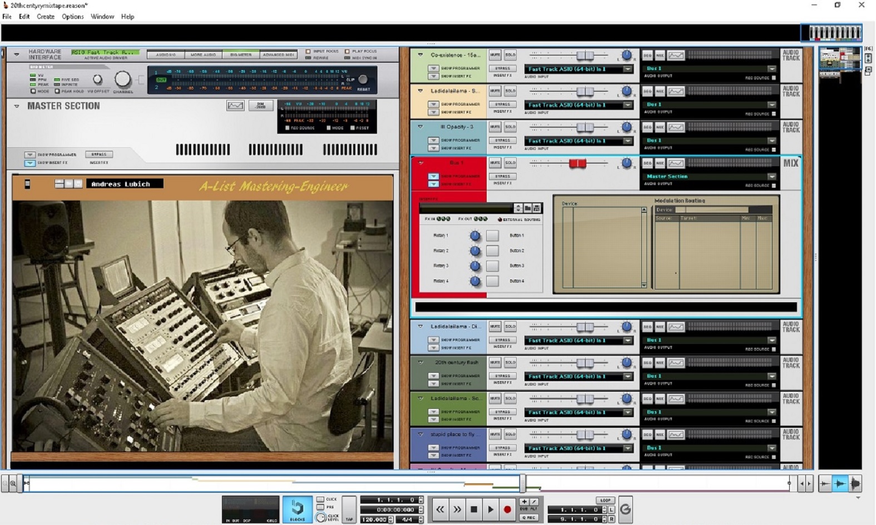Click the Master Section automation curve icon

(x=235, y=106)
